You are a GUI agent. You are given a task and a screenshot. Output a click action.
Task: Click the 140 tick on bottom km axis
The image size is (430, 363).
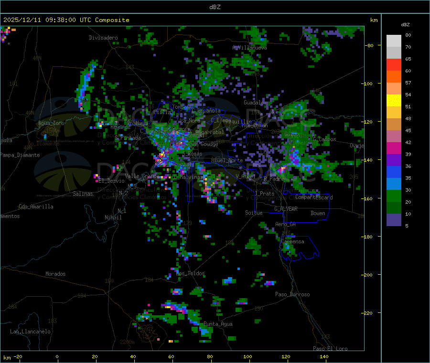pyautogui.click(x=324, y=356)
